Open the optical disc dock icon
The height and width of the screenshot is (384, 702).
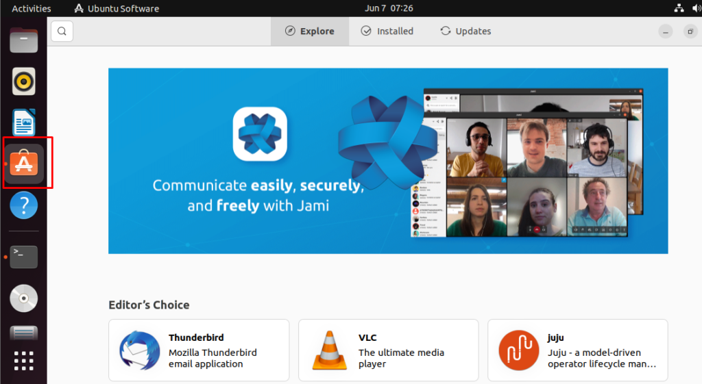[24, 298]
